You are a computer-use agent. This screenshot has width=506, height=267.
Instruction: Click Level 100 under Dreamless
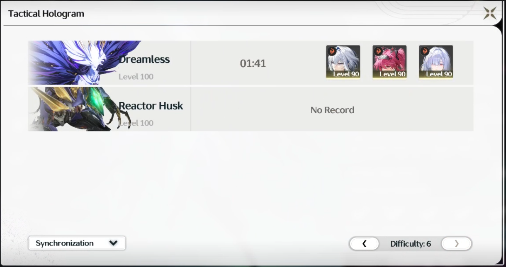(x=136, y=77)
